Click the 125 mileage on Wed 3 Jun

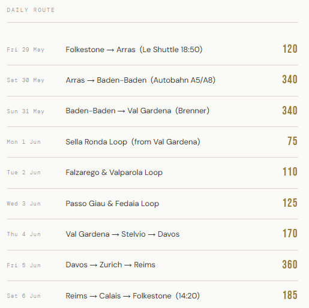pos(290,203)
